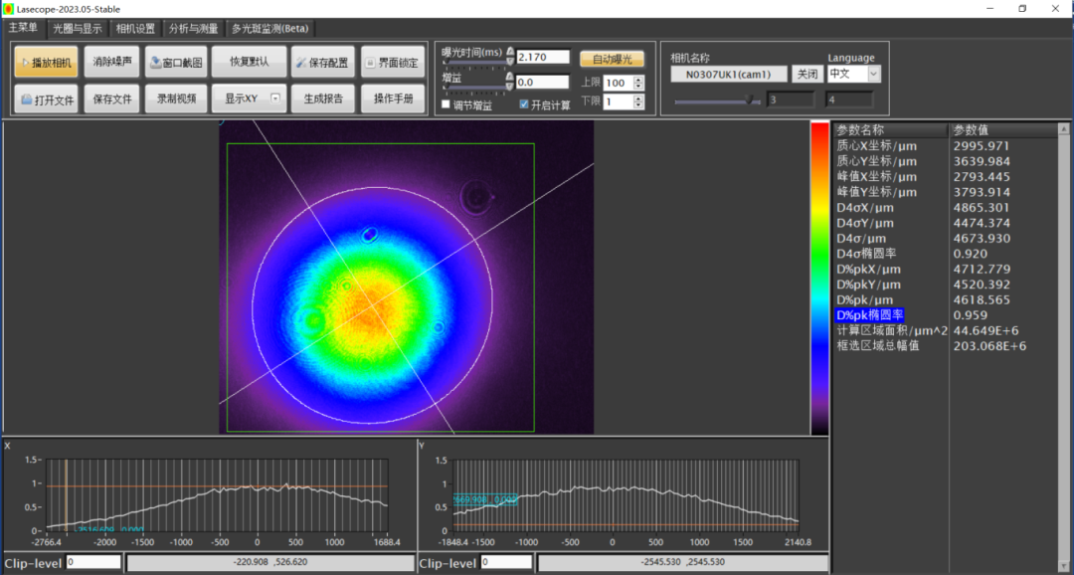Select the 框选区域总幅值 parameter row
Screen dimensions: 1074x575
(x=946, y=346)
